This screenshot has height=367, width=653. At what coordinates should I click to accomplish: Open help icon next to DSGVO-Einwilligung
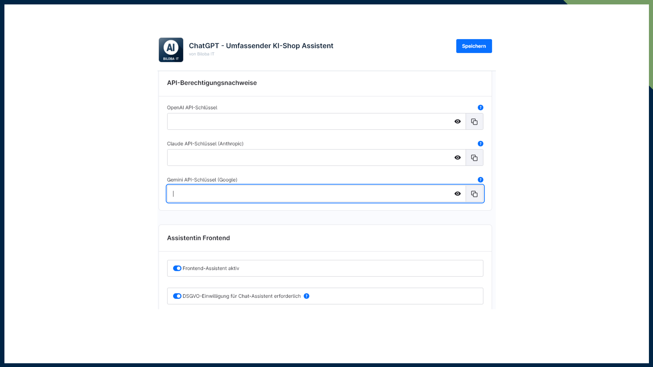[x=306, y=296]
